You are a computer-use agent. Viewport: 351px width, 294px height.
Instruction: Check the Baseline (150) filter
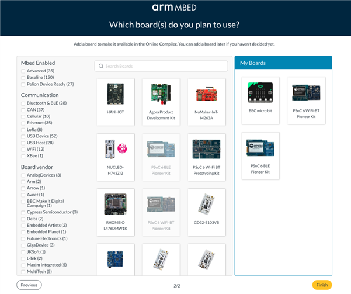coord(23,78)
